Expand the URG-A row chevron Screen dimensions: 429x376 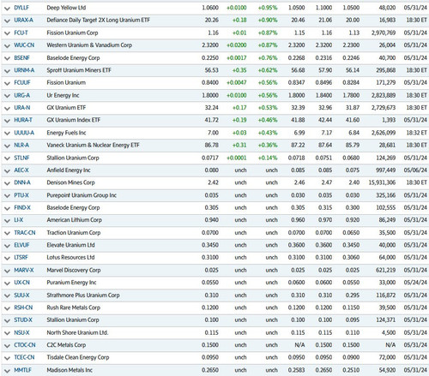(8, 96)
